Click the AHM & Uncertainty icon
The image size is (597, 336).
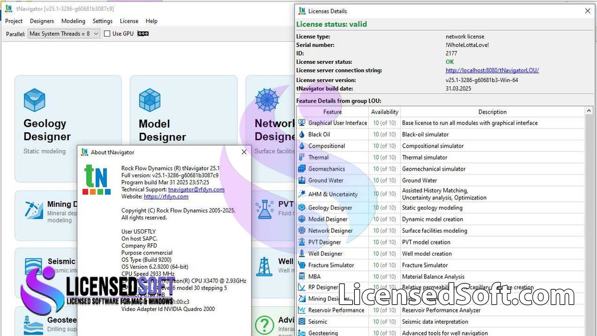302,194
